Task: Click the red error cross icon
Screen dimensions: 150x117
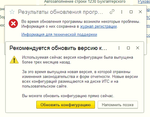Action: (13, 23)
